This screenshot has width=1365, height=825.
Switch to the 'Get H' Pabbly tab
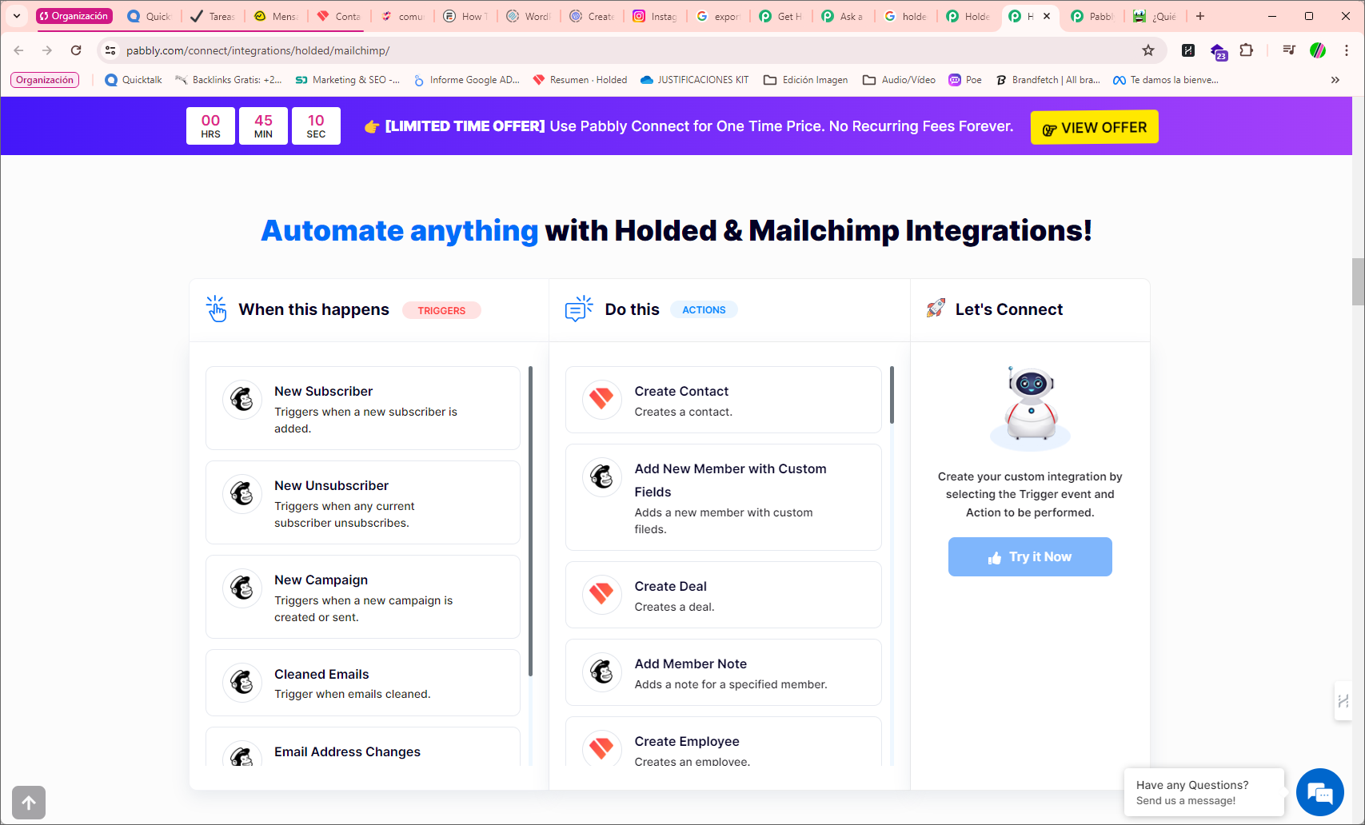pos(781,16)
